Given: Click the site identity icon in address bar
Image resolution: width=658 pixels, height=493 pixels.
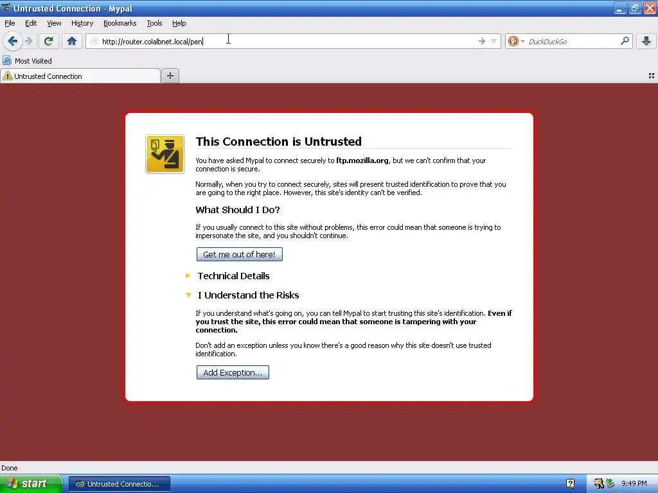Looking at the screenshot, I should pyautogui.click(x=94, y=41).
